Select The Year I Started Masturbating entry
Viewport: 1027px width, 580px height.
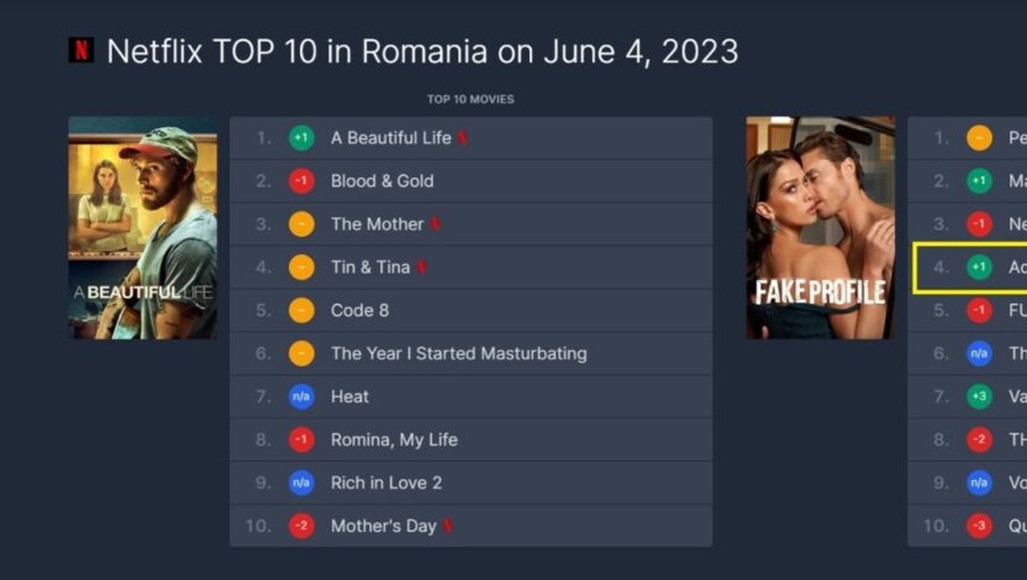coord(458,354)
